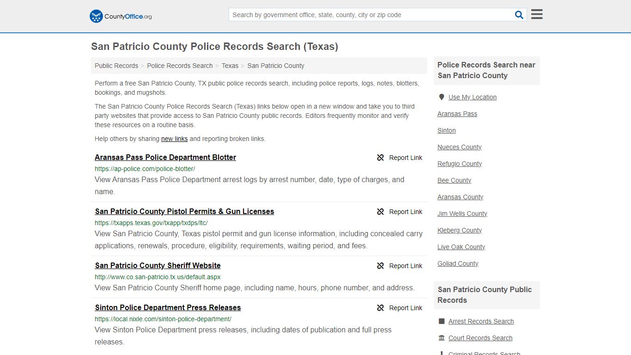Click 'San Patricio County Public Records' heading
Viewport: 631px width, 355px height.
tap(485, 295)
